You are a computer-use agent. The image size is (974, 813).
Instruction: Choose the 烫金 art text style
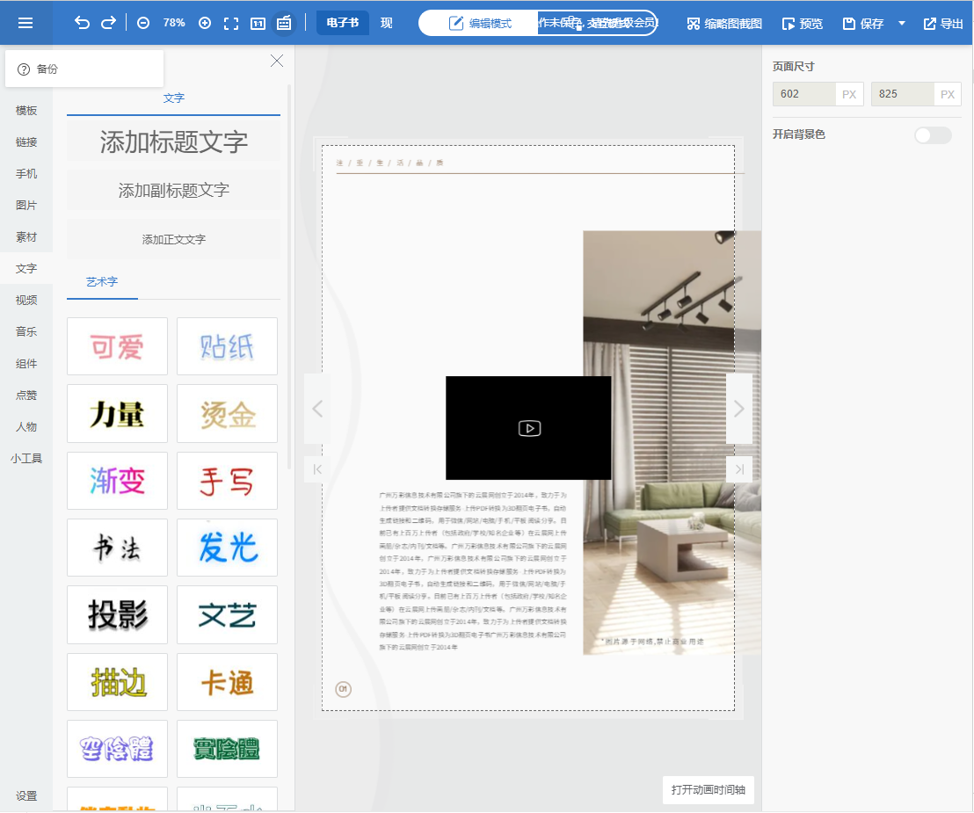pos(228,414)
